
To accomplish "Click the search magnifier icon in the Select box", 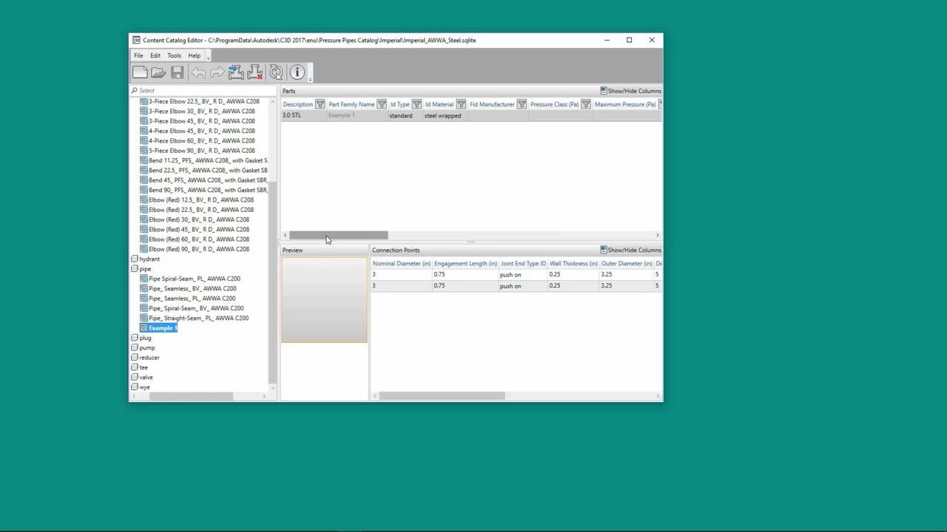I will 135,90.
